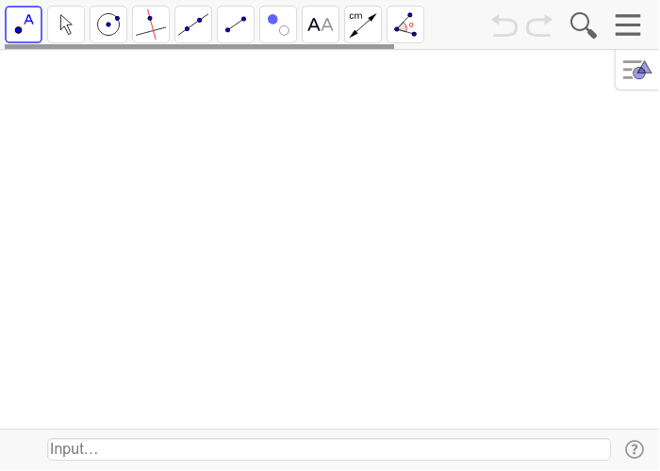Open the search magnifier
Viewport: 660px width, 471px height.
click(x=584, y=25)
